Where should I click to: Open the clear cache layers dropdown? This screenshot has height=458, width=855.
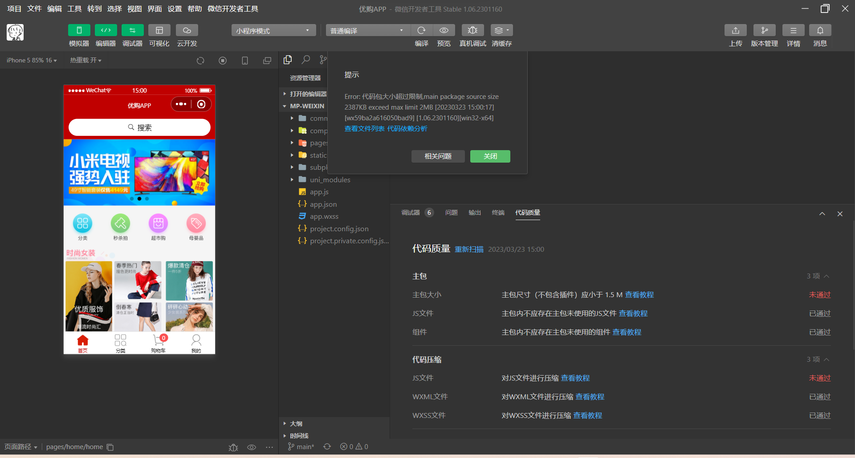tap(501, 30)
